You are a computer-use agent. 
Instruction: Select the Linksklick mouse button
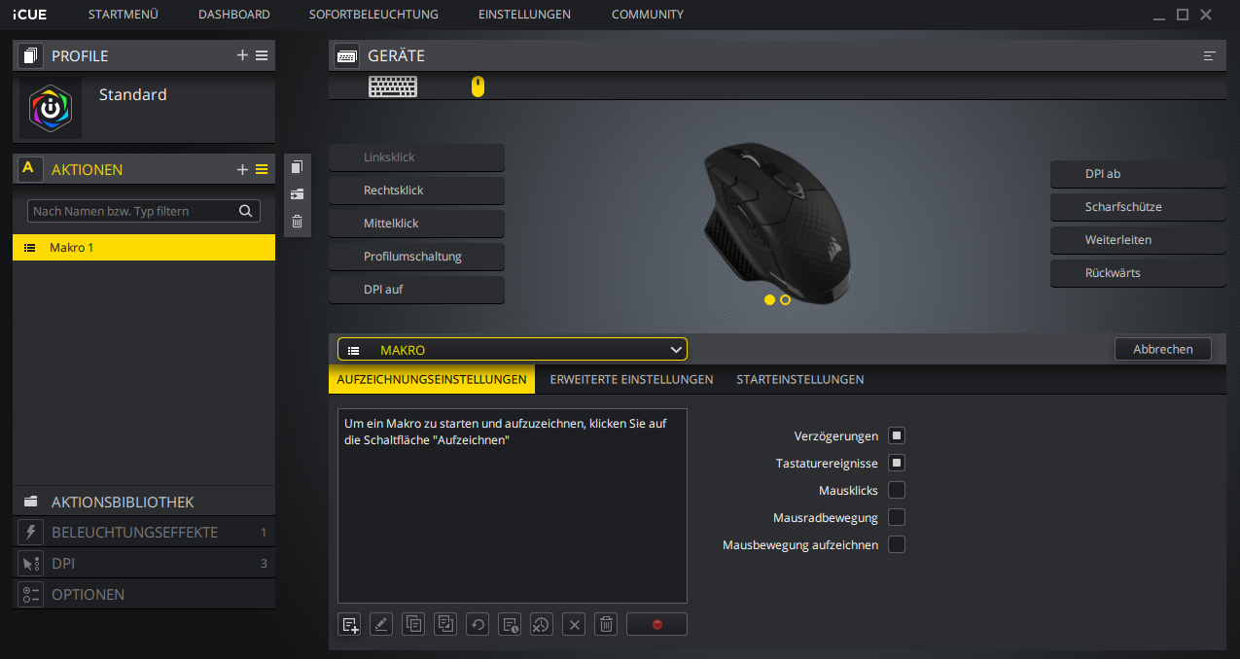[416, 157]
